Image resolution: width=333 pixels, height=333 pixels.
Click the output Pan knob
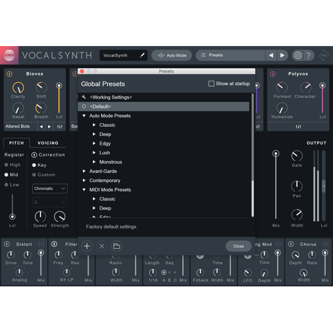[297, 186]
